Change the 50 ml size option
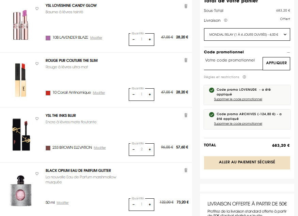Image resolution: width=298 pixels, height=216 pixels. (63, 203)
